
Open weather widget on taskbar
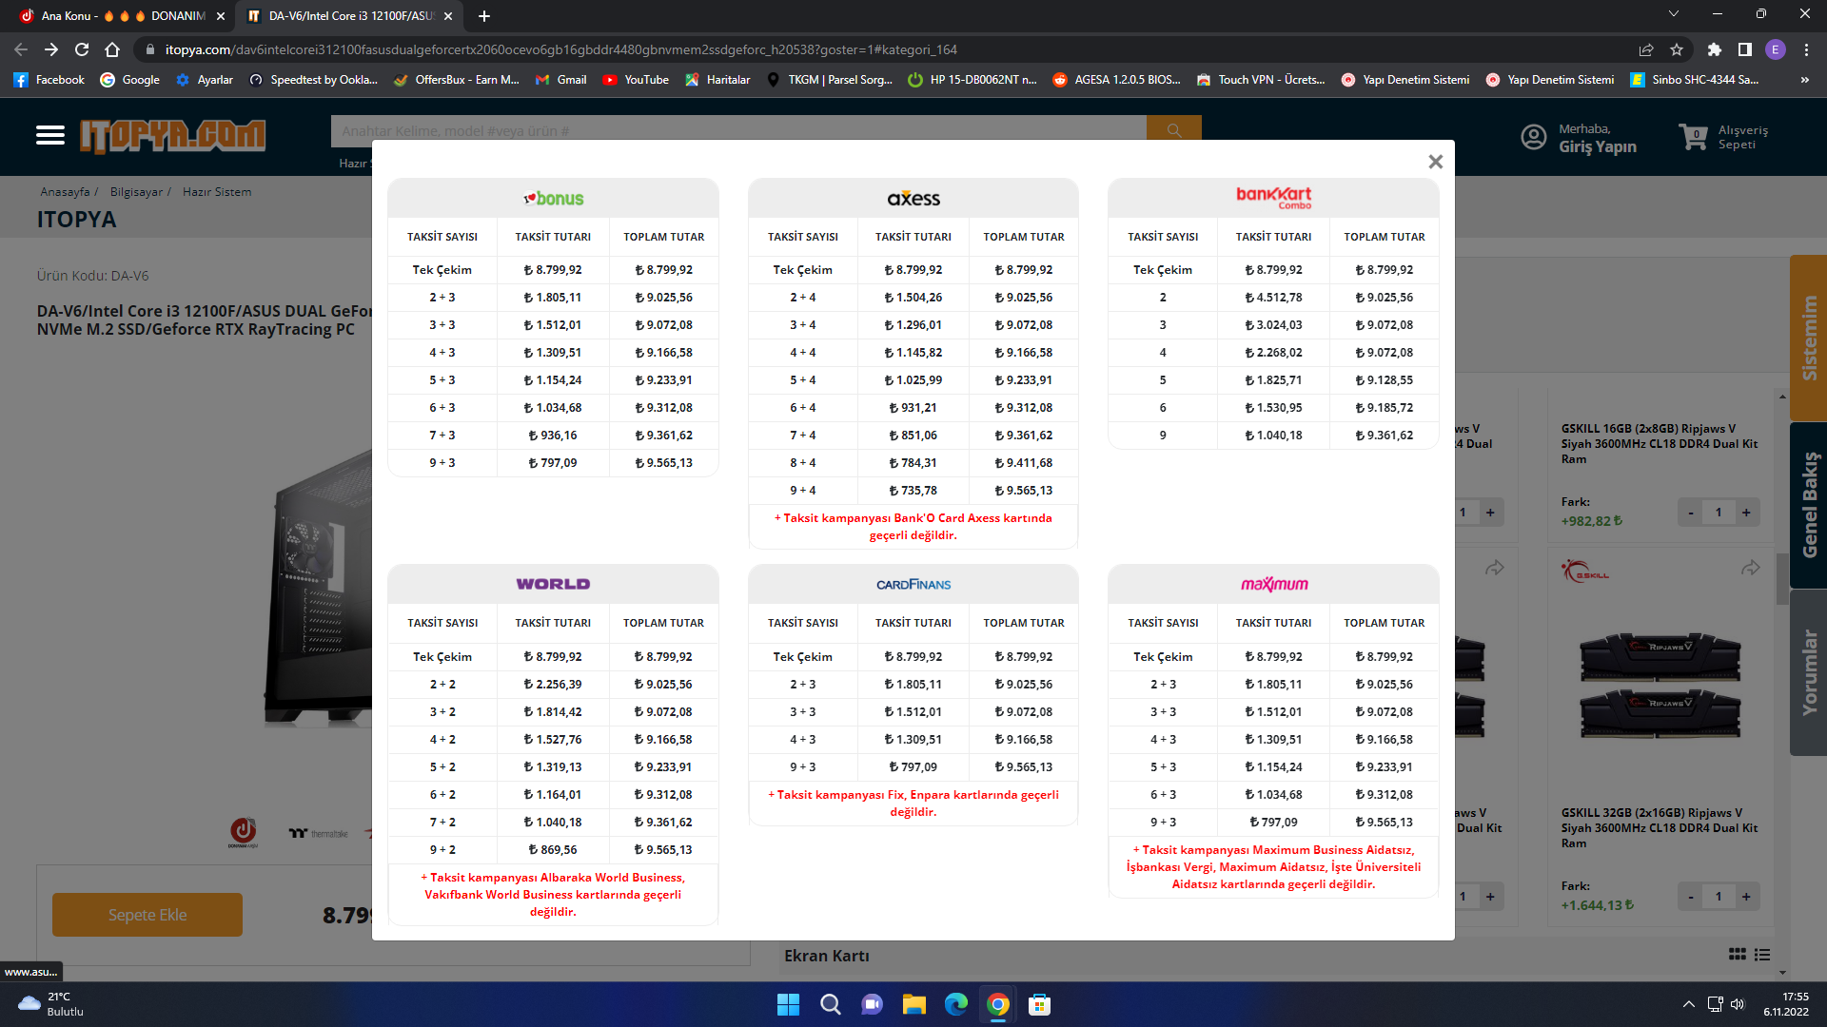50,1004
